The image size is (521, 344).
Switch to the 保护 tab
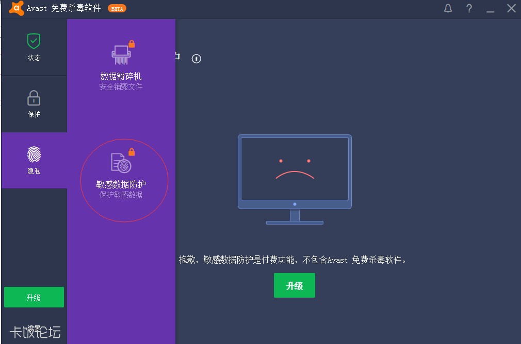pyautogui.click(x=34, y=104)
